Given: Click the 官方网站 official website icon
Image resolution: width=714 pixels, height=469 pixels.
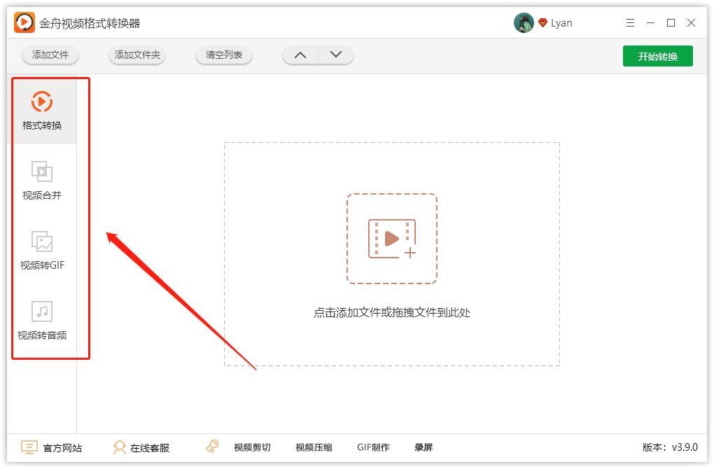Looking at the screenshot, I should (28, 447).
